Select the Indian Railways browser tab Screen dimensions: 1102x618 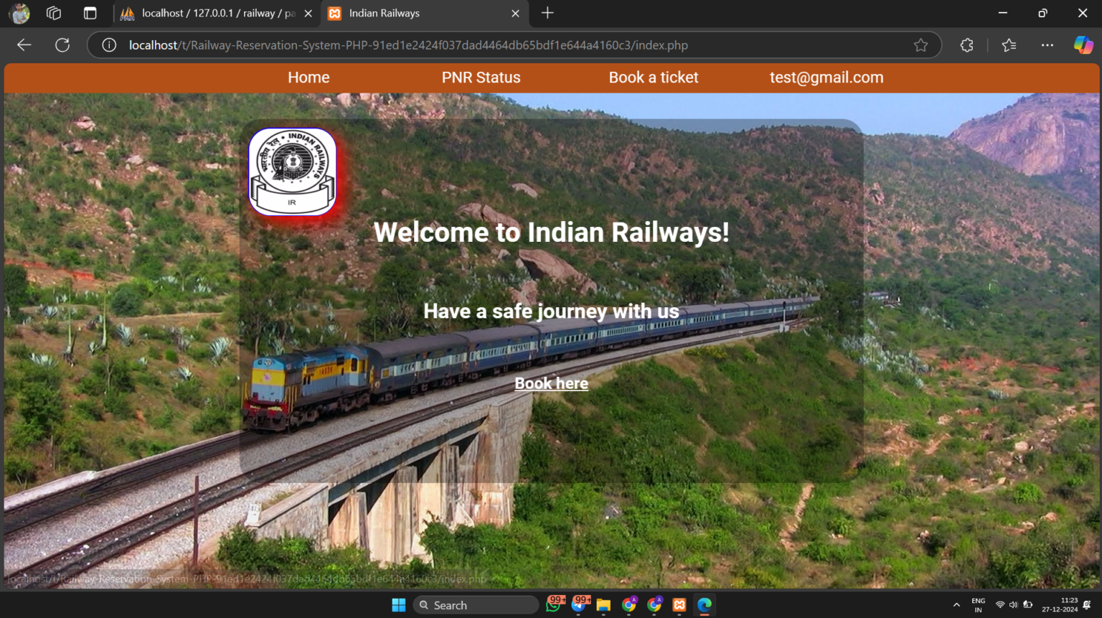pyautogui.click(x=402, y=13)
